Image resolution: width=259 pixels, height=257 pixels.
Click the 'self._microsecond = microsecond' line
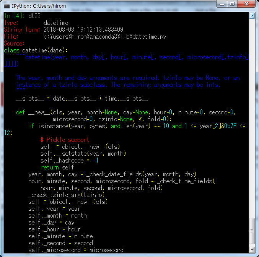(x=76, y=250)
